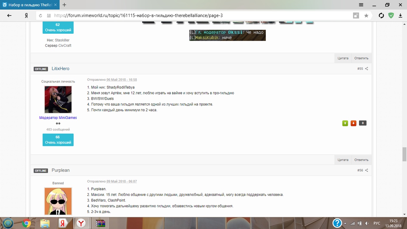
Task: Open a new browser tab
Action: [64, 5]
